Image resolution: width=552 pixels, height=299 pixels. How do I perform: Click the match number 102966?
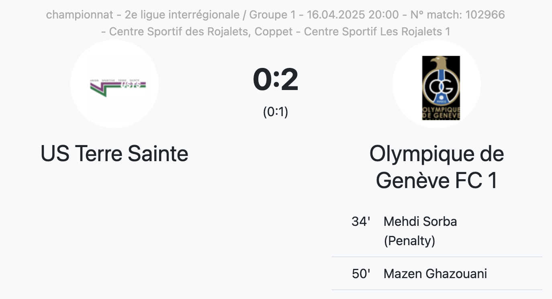point(485,15)
